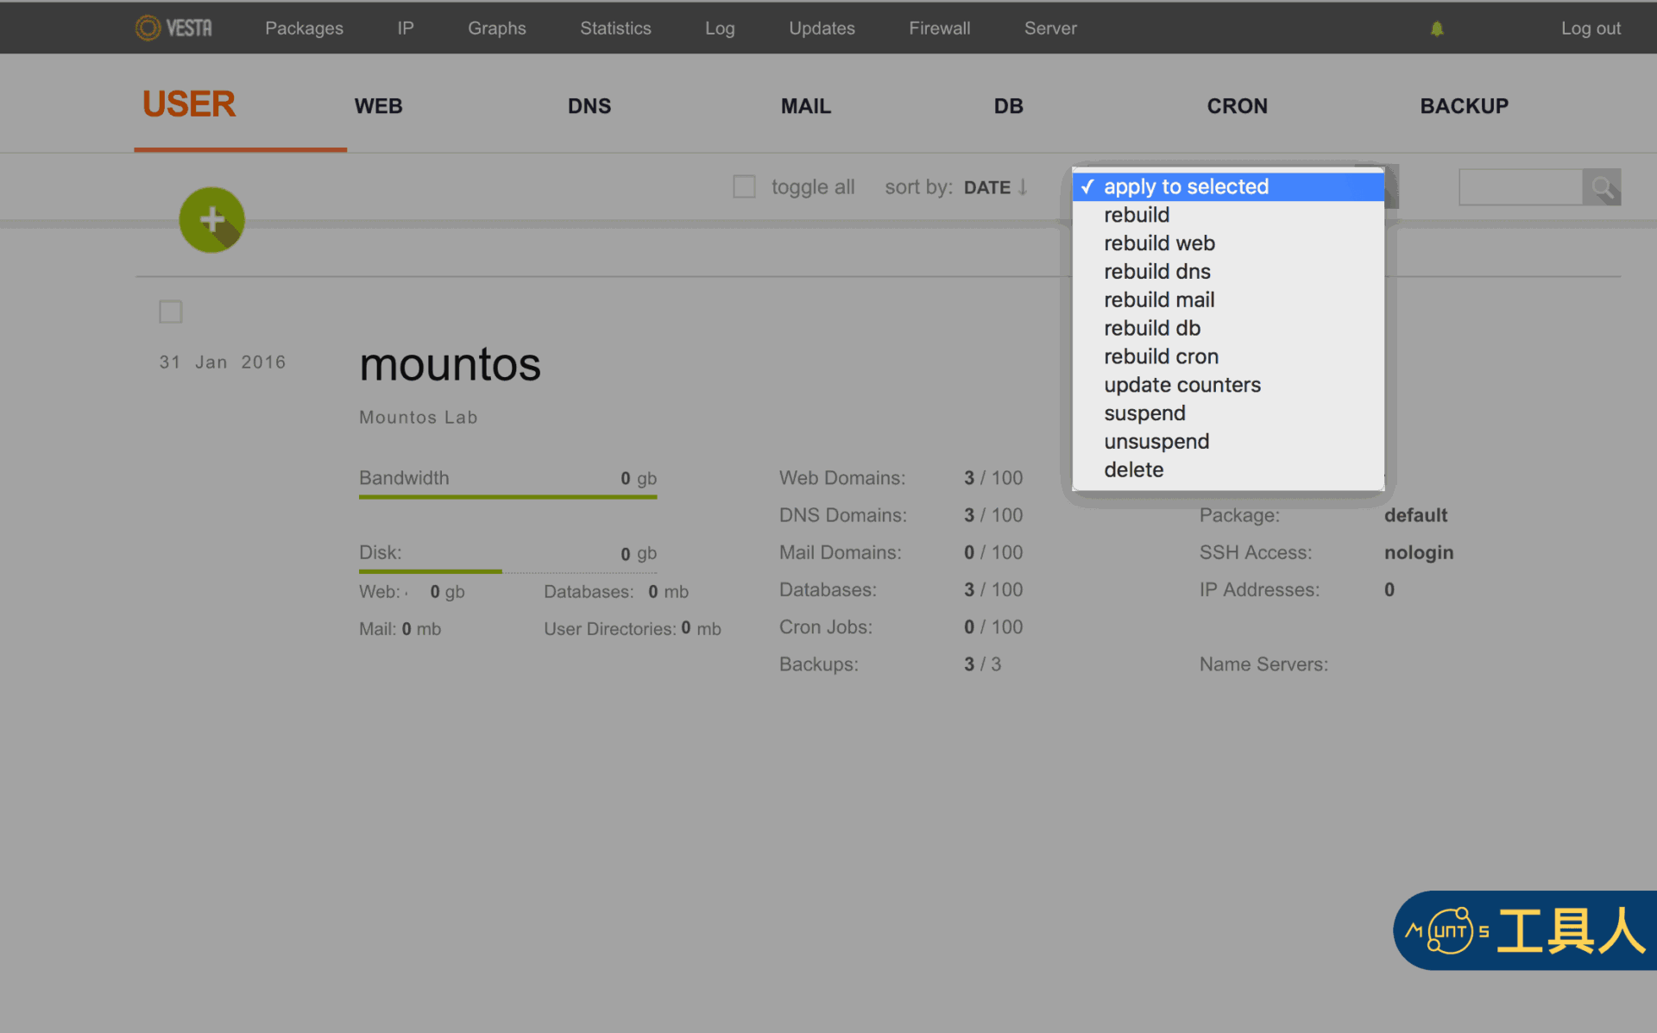Image resolution: width=1657 pixels, height=1033 pixels.
Task: Open the BACKUP tab
Action: (1464, 106)
